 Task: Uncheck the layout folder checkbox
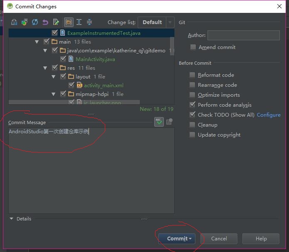click(63, 76)
